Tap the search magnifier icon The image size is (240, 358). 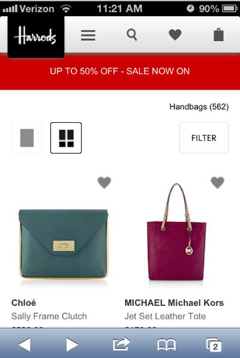pyautogui.click(x=132, y=35)
